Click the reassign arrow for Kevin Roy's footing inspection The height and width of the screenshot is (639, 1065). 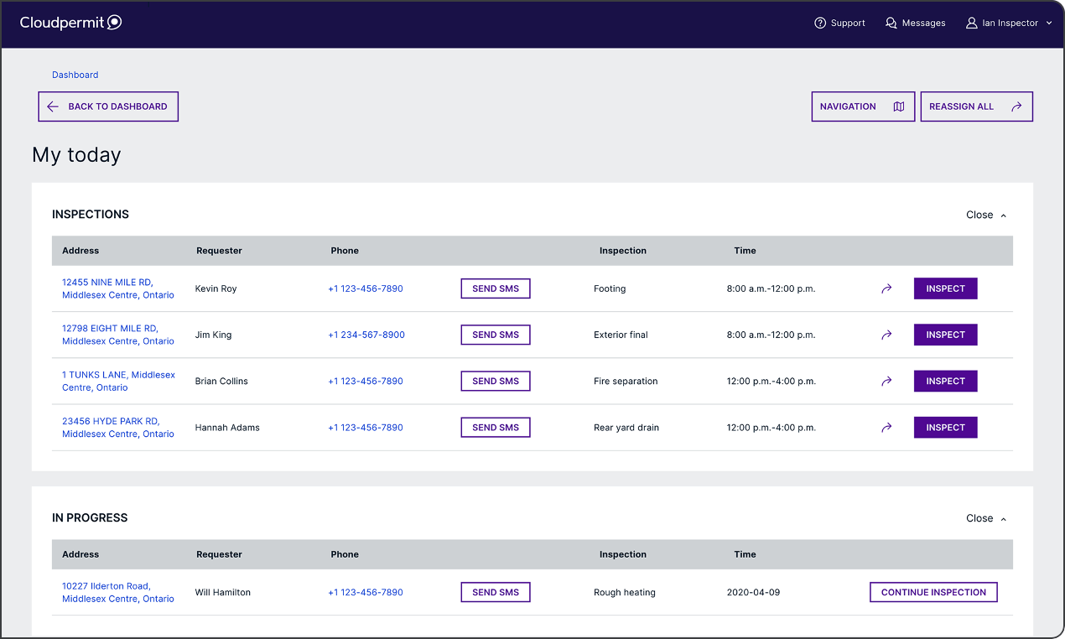click(x=886, y=288)
